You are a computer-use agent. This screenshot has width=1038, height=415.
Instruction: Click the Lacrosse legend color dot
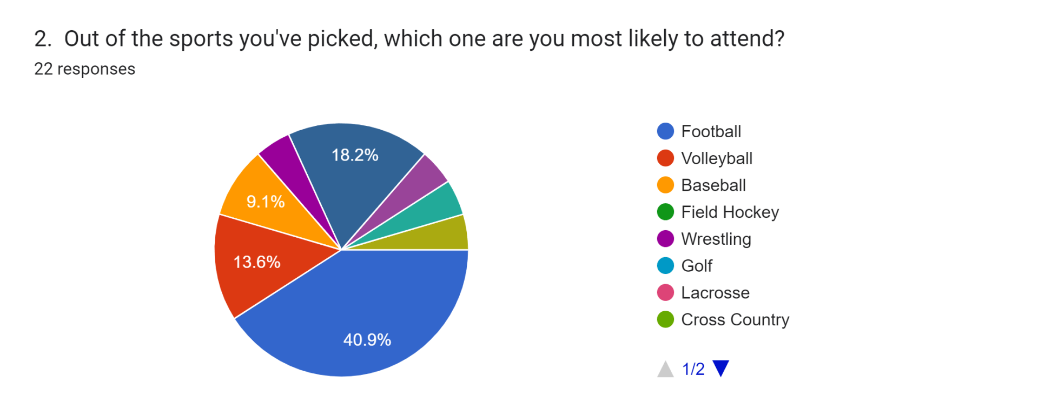pyautogui.click(x=665, y=292)
